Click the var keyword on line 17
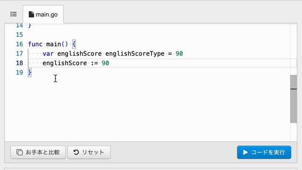302x170 pixels. pos(48,53)
